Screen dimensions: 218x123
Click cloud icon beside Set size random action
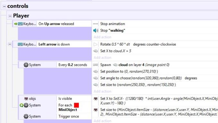[x=96, y=85]
